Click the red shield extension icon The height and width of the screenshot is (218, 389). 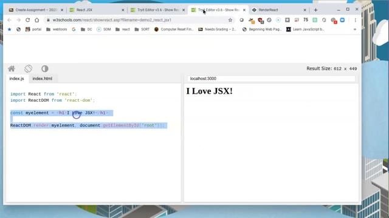260,20
